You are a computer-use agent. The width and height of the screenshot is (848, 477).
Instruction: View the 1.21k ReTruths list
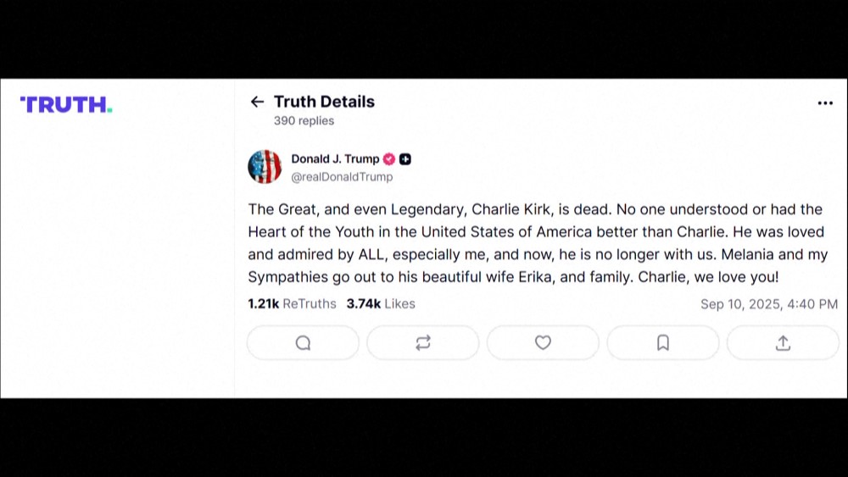(x=292, y=303)
